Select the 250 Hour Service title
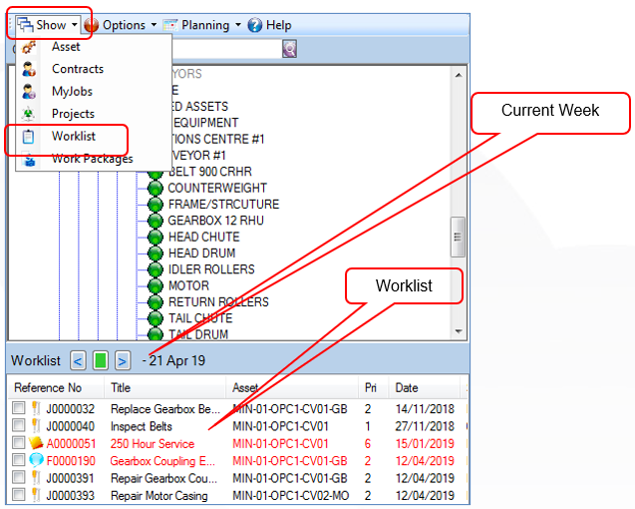Viewport: 635px width, 509px height. click(153, 444)
